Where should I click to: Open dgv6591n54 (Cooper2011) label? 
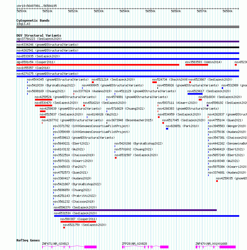36,62
